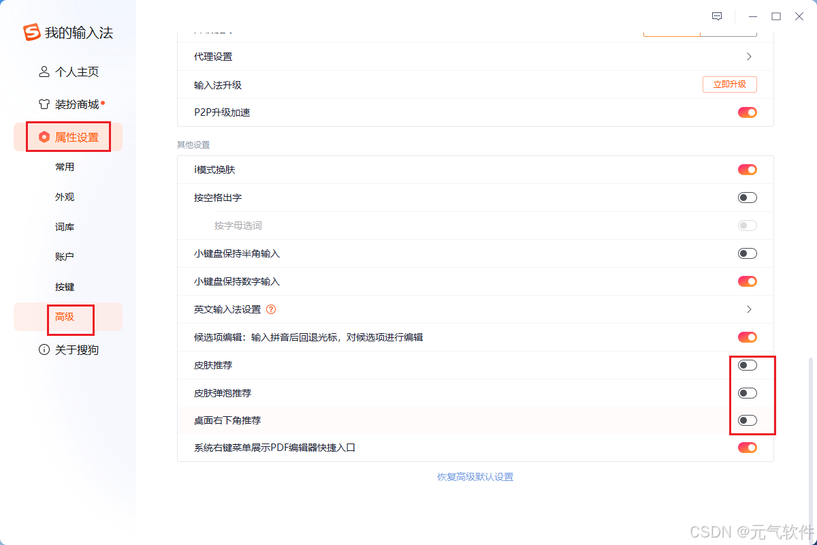Click the 立即升级 button

(730, 84)
